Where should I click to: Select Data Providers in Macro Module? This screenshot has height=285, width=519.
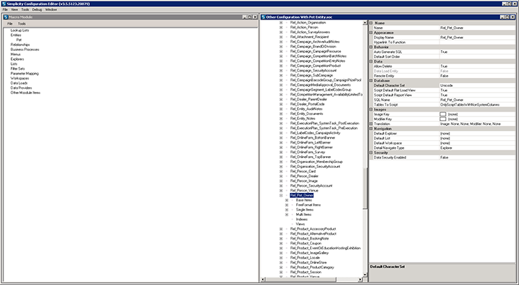point(21,88)
